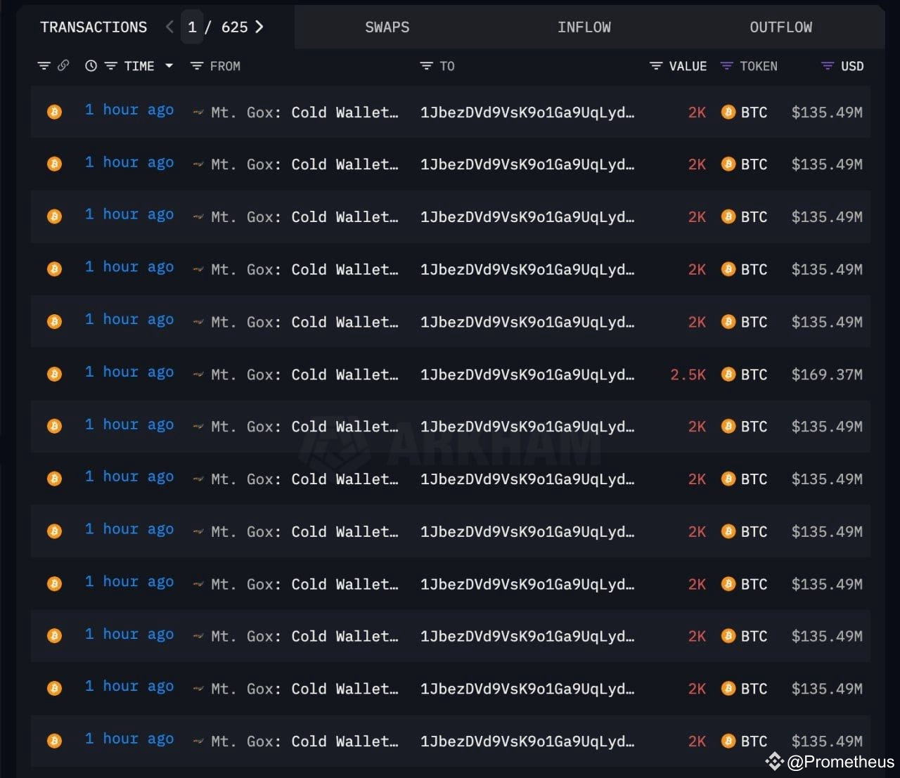The width and height of the screenshot is (900, 778).
Task: Open the recipient address in the 2.5K BTC row
Action: click(x=527, y=375)
